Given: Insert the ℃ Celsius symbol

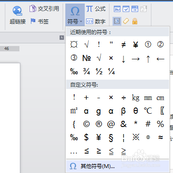Looking at the screenshot, I should (x=148, y=111).
